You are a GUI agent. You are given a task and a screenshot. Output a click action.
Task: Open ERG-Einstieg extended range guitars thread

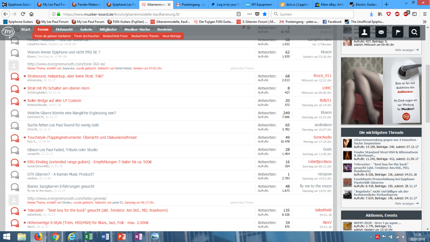90,162
